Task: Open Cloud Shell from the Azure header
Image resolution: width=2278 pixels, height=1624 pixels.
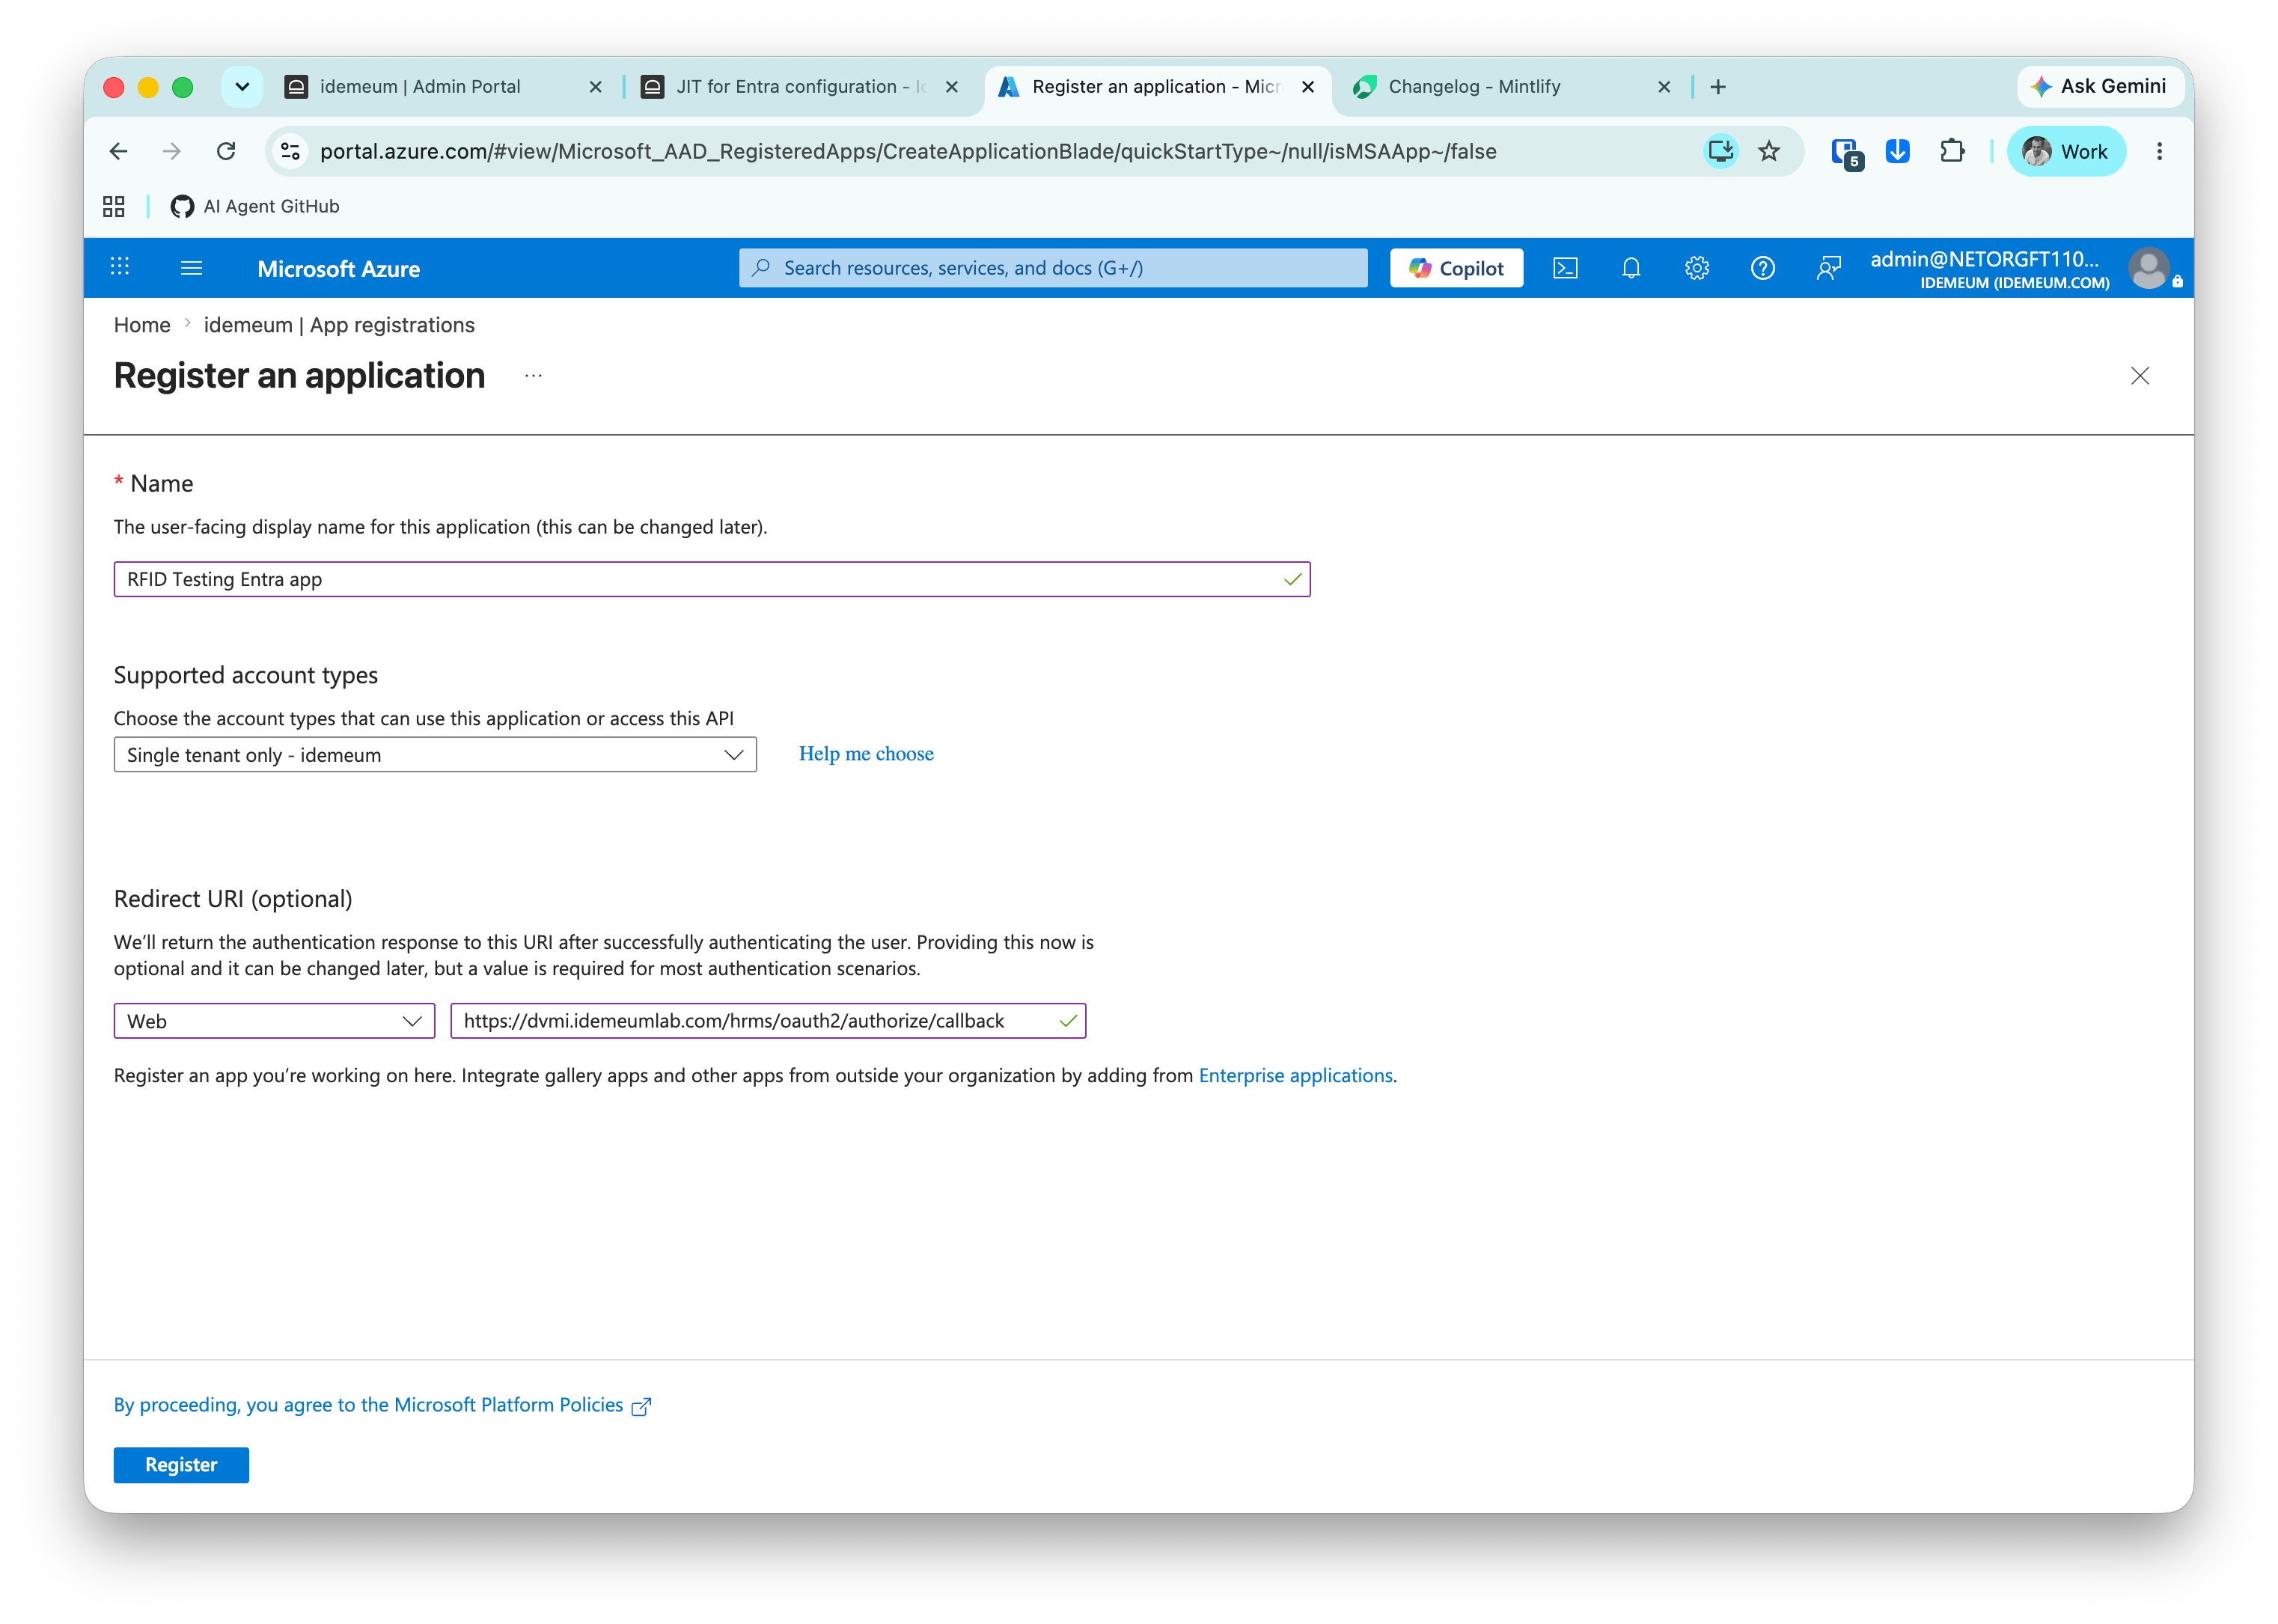Action: click(x=1565, y=268)
